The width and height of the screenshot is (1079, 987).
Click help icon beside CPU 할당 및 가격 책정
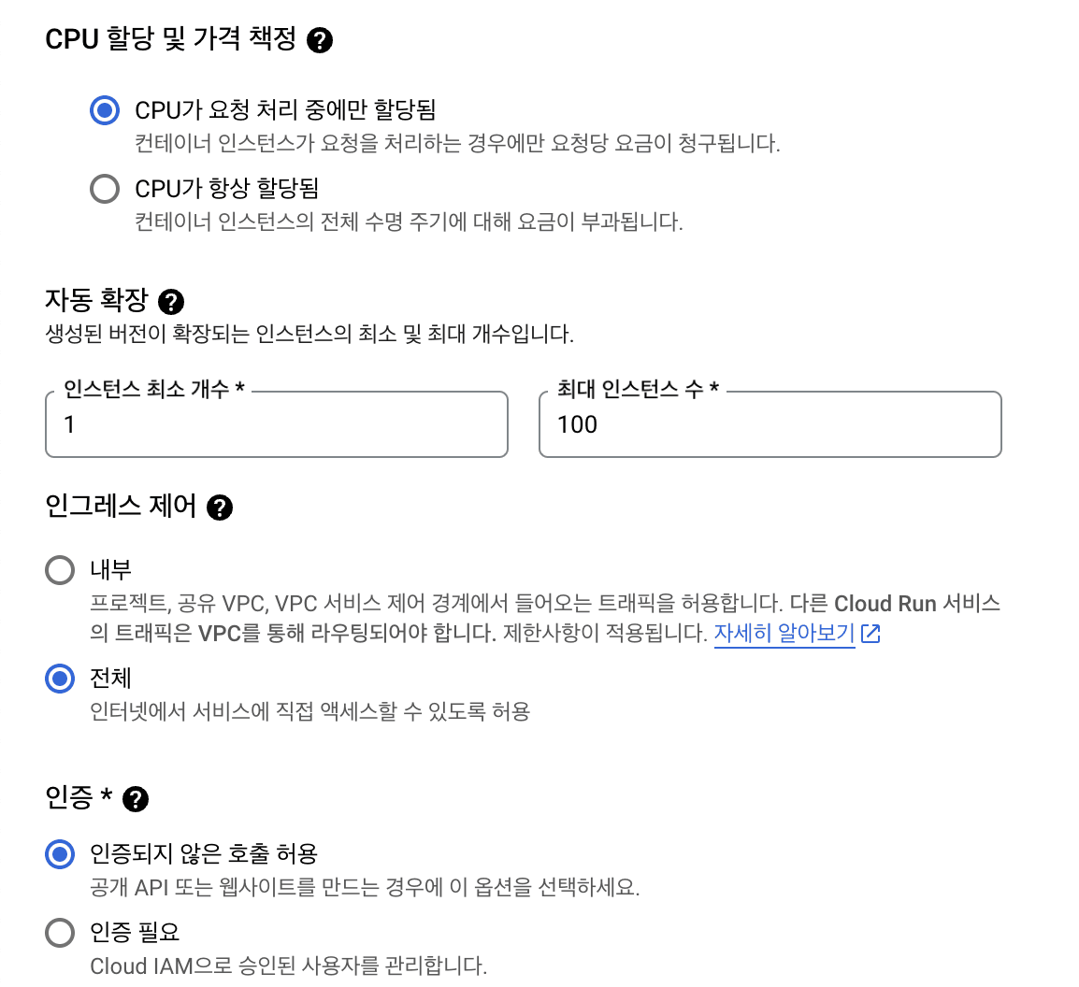(x=320, y=40)
